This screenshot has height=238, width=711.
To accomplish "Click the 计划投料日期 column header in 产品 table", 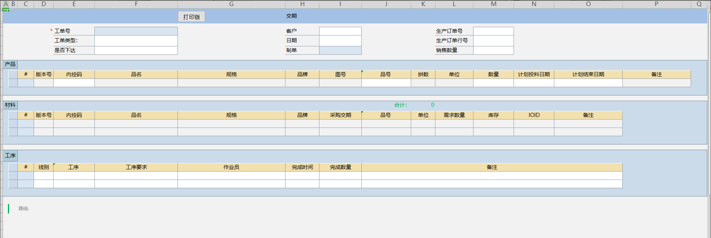I will pyautogui.click(x=534, y=74).
